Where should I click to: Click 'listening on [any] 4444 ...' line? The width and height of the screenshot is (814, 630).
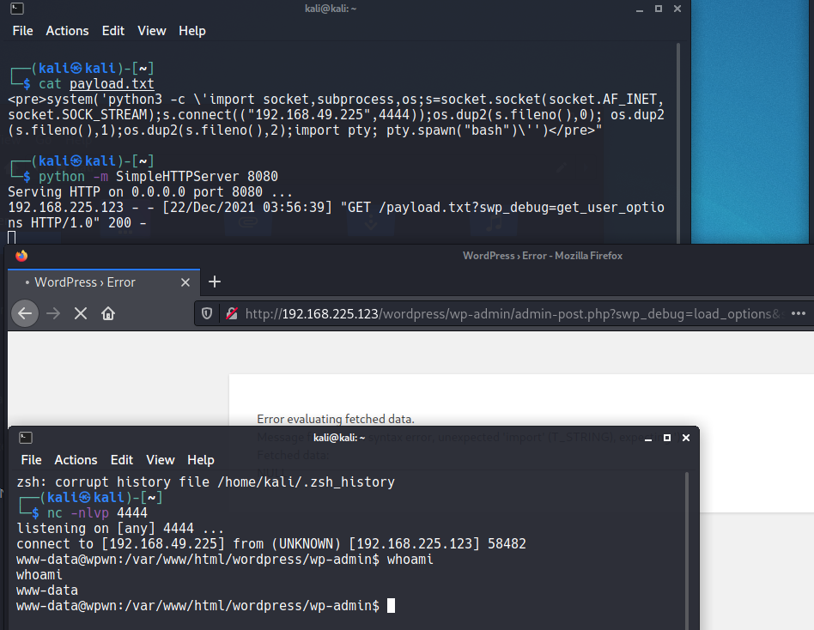120,528
